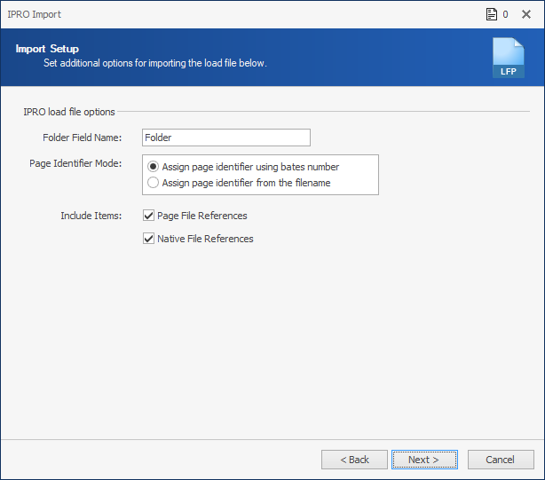
Task: Click the header description about importing load file
Action: 155,63
